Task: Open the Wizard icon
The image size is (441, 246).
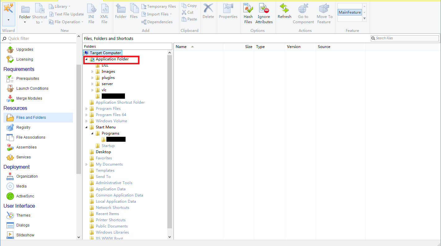Action: 8,9
